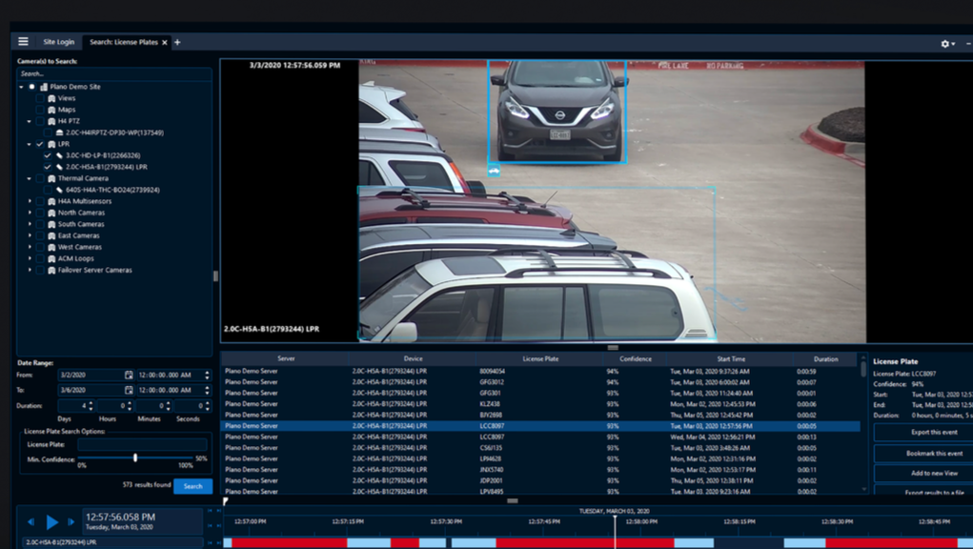Expand the H4A Multisensors node
The width and height of the screenshot is (973, 549).
click(30, 201)
